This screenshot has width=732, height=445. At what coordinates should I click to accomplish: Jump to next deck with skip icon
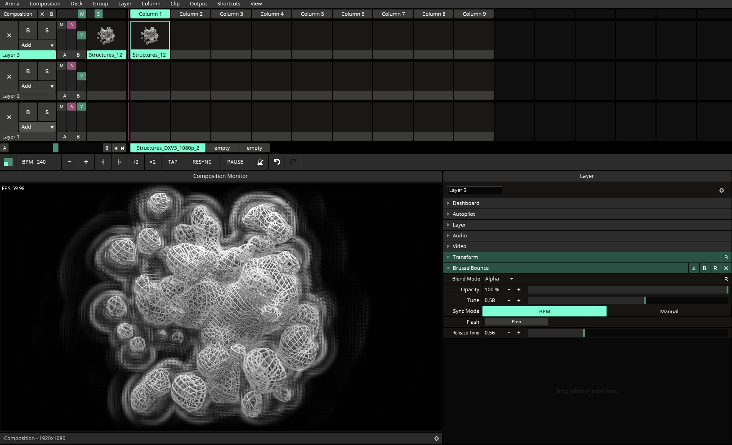(122, 148)
